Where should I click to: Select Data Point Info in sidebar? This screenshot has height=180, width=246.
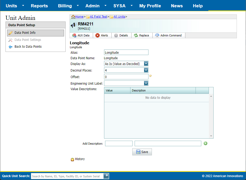tap(35, 33)
